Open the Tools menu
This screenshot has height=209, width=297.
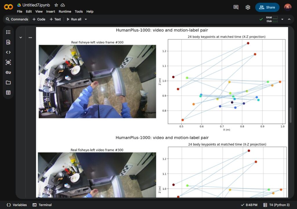click(x=79, y=12)
